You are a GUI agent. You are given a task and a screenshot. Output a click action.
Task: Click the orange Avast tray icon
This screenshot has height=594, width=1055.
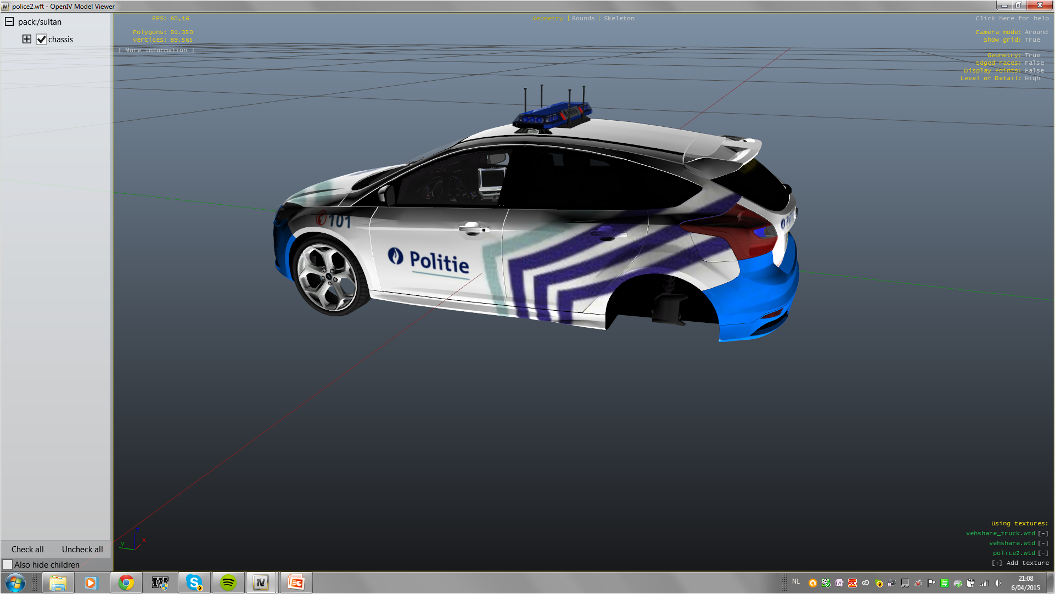813,583
